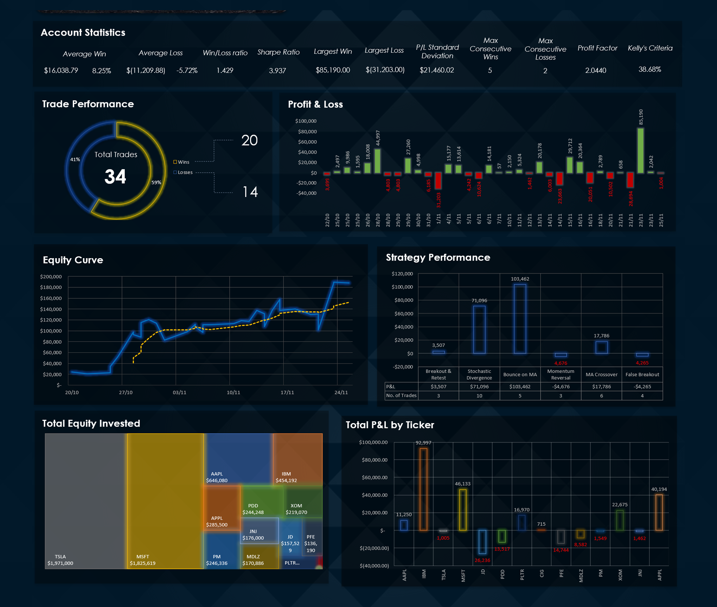This screenshot has height=607, width=717.
Task: Click the AAPL $646,080 treemap tile
Action: point(238,459)
